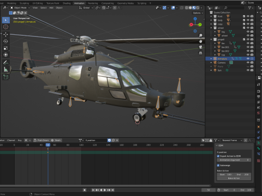This screenshot has height=196, width=262.
Task: Expand the front collection
Action: pyautogui.click(x=211, y=16)
